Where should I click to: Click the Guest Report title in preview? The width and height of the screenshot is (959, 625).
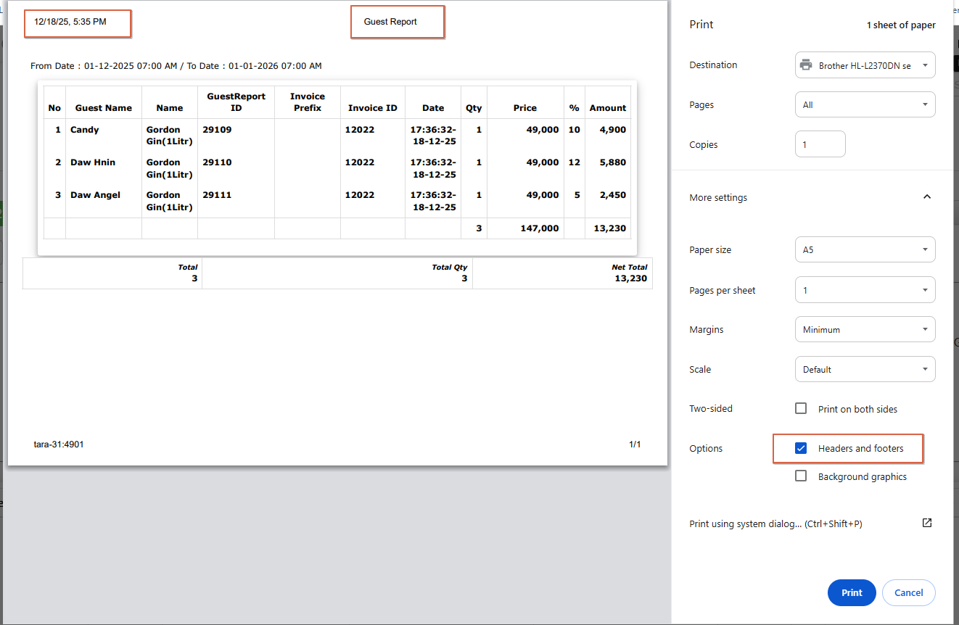(x=390, y=22)
